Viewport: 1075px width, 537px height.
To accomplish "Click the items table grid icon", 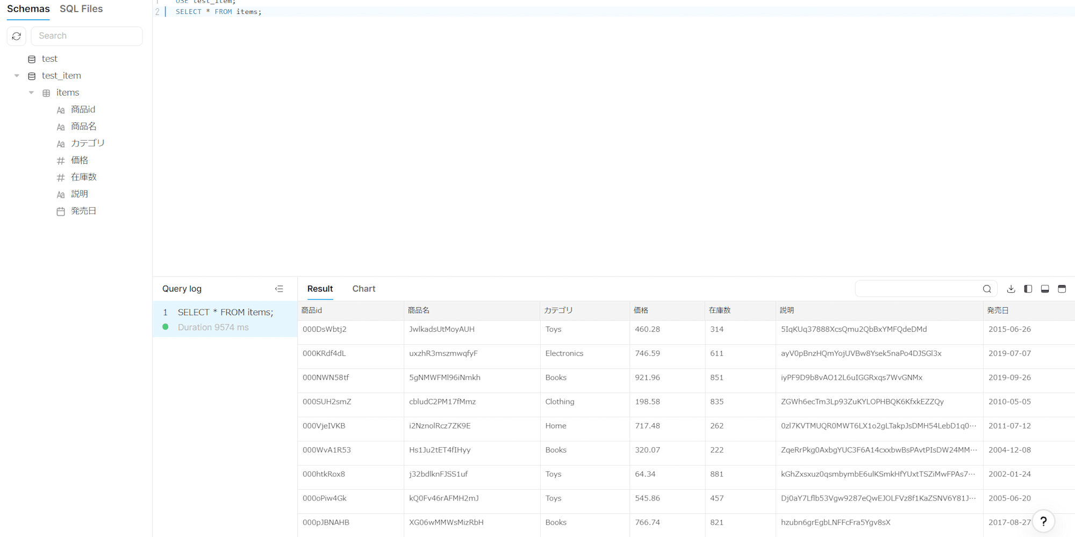I will 46,93.
